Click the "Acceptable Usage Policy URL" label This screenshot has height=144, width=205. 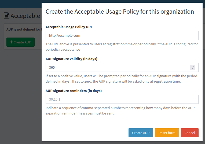point(69,27)
